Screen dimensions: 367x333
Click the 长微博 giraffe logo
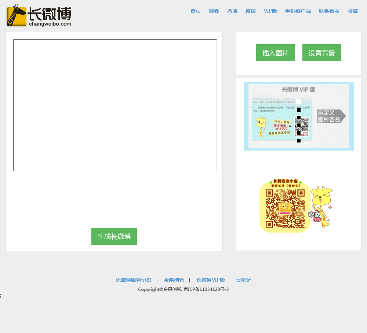pos(39,16)
